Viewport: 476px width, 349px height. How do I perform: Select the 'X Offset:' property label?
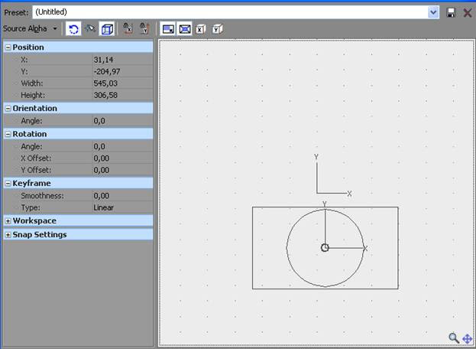[x=36, y=158]
